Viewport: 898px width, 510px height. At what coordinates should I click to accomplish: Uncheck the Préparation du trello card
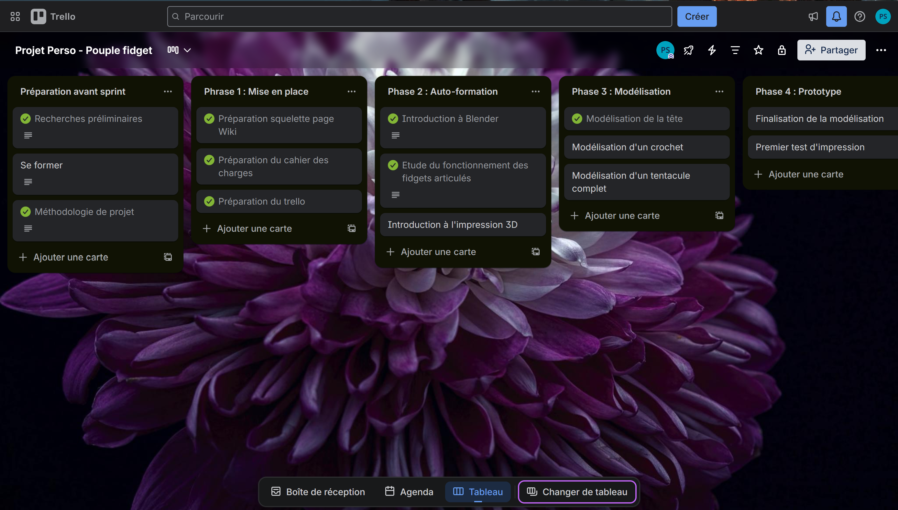point(209,201)
